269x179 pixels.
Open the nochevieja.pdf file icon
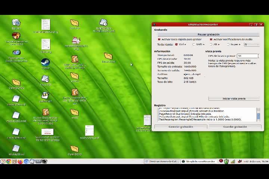click(x=89, y=131)
